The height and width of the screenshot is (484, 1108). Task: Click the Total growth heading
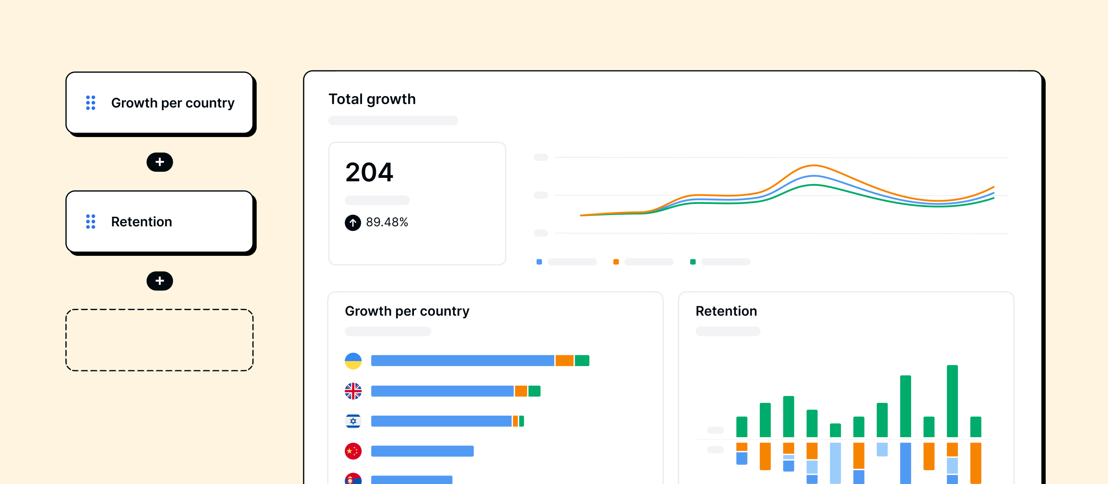point(372,99)
